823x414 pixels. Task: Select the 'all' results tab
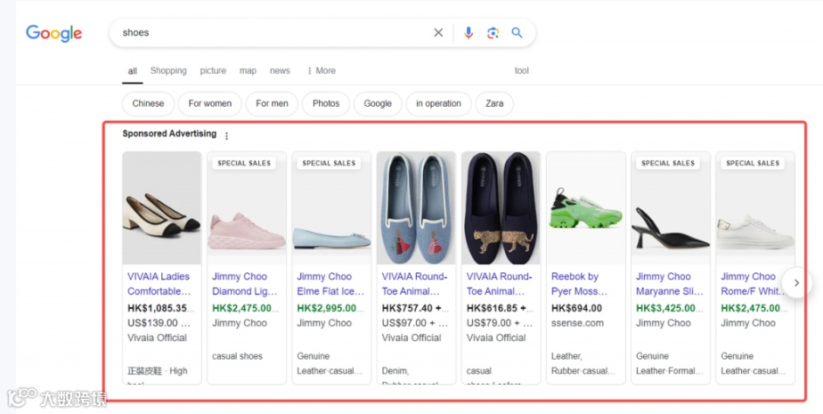pyautogui.click(x=132, y=71)
